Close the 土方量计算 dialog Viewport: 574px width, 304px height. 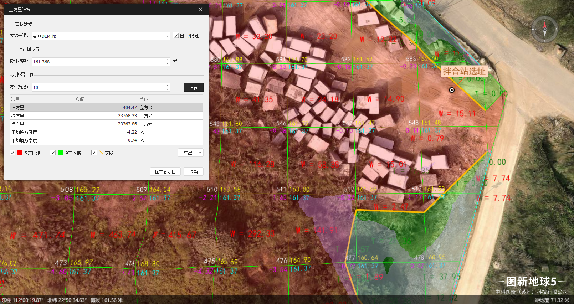(x=200, y=10)
